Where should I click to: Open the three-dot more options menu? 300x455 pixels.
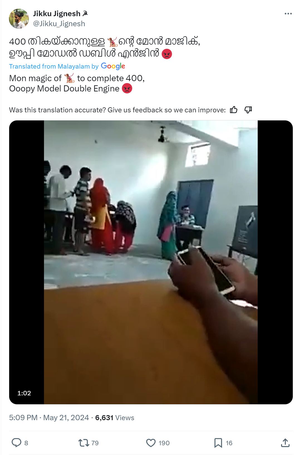(x=288, y=14)
